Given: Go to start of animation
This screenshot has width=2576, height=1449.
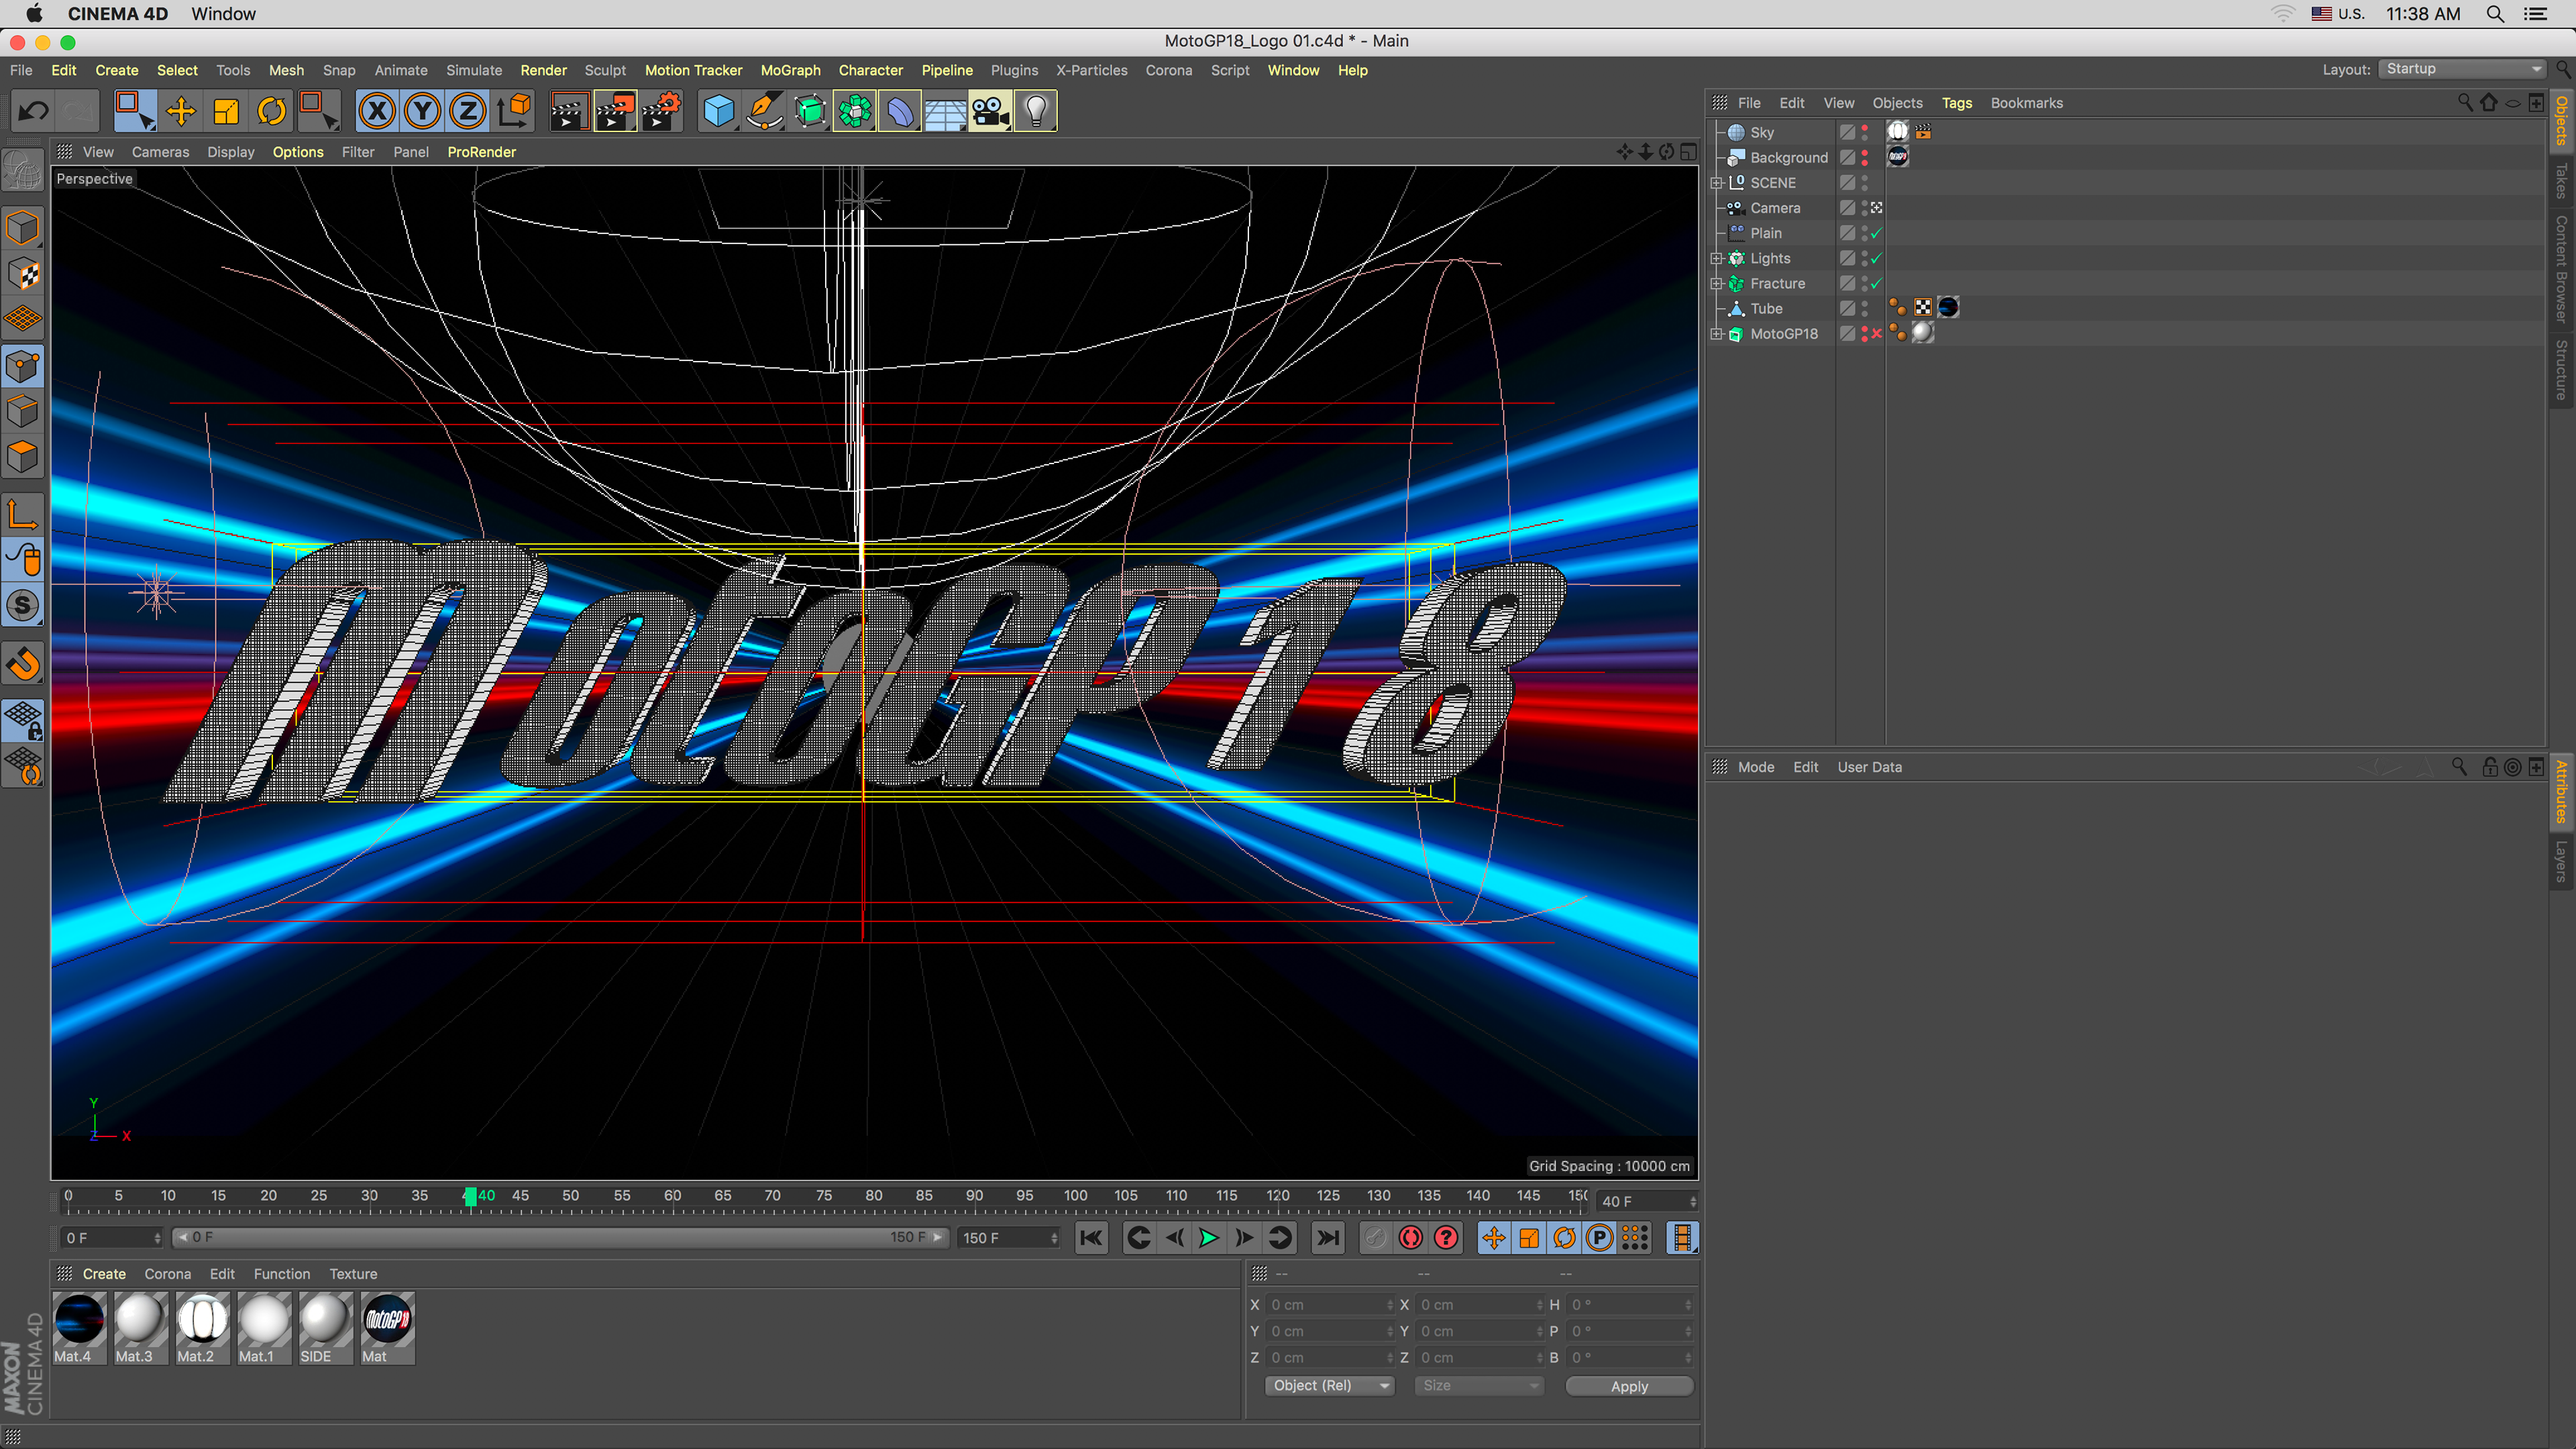Looking at the screenshot, I should (x=1091, y=1238).
